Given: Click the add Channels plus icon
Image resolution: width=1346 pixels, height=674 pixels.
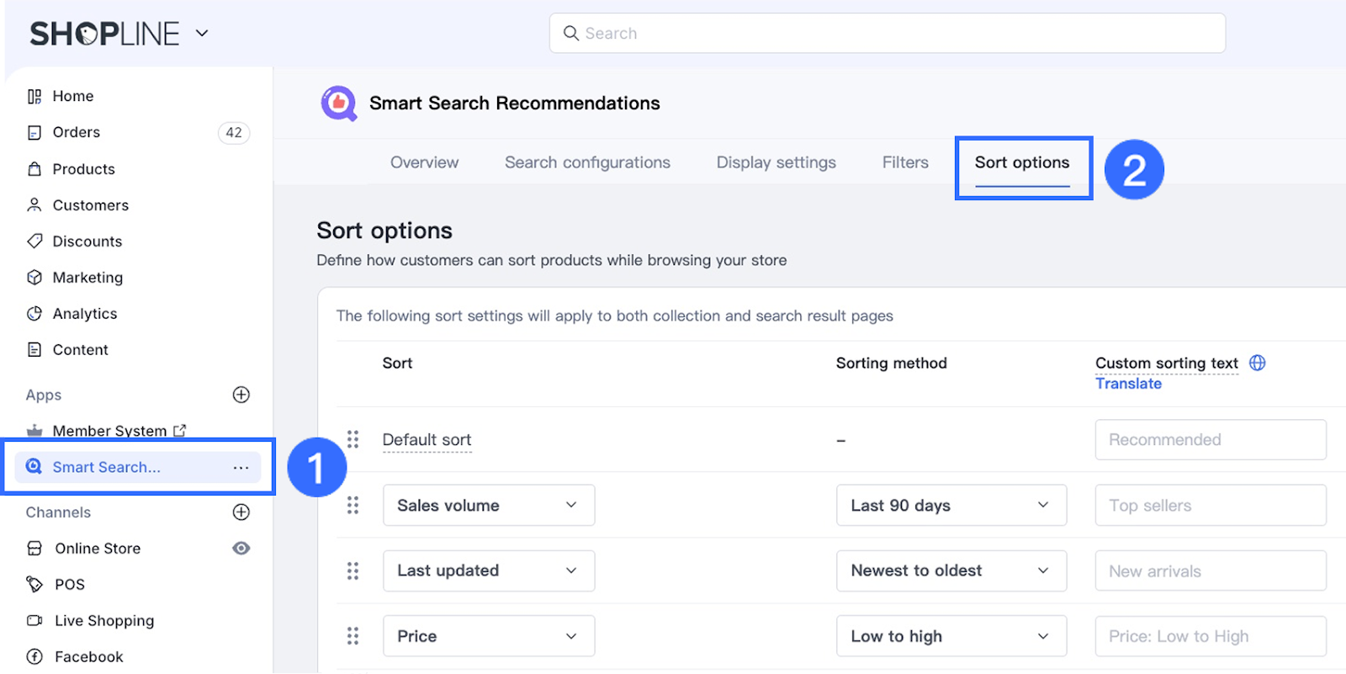Looking at the screenshot, I should coord(241,512).
